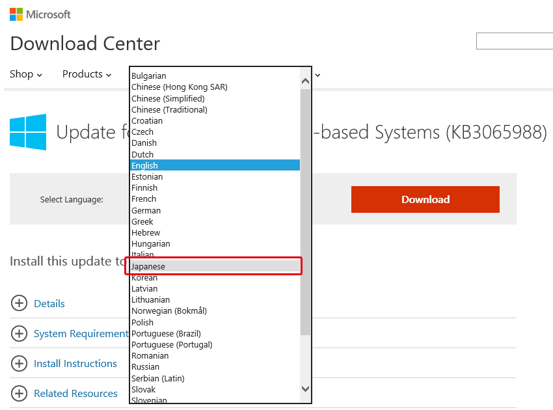Select Chinese (Traditional) language
Viewport: 553px width, 410px height.
click(215, 110)
